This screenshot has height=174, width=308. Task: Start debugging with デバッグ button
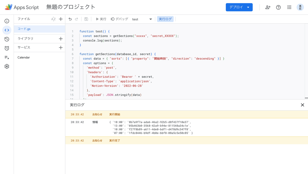click(x=119, y=19)
